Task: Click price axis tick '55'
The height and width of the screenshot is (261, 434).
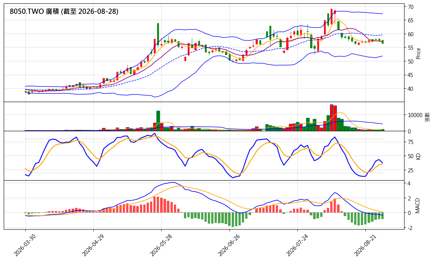Action: click(410, 48)
